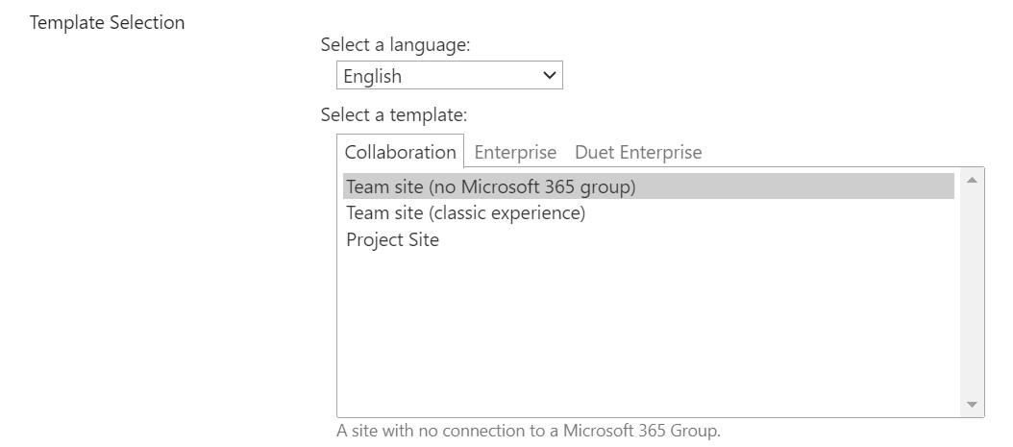Click the Template Selection section heading
This screenshot has height=447, width=1013.
107,22
